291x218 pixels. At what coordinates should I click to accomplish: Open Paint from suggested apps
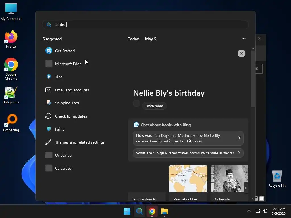[x=55, y=129]
